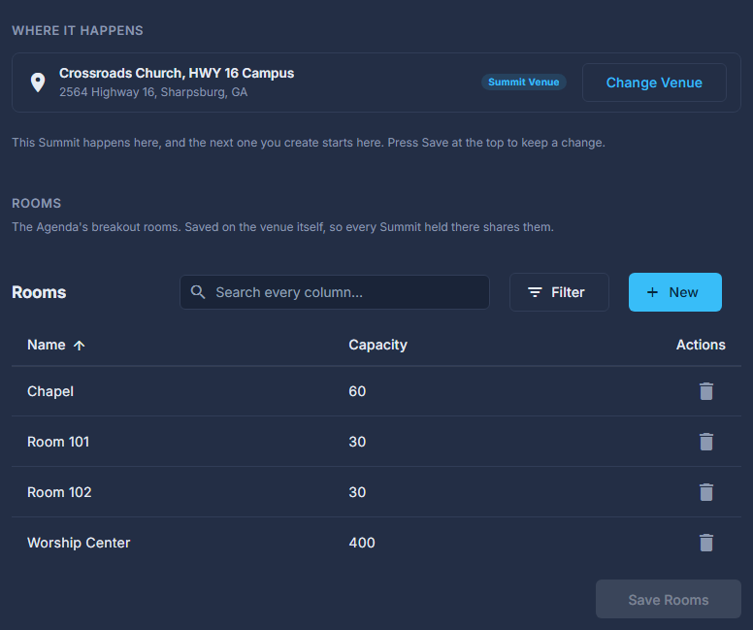Select the Worship Center name cell
The height and width of the screenshot is (630, 753).
(79, 543)
